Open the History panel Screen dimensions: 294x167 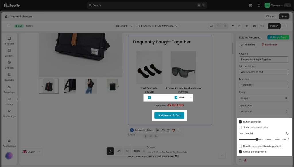click(9, 101)
